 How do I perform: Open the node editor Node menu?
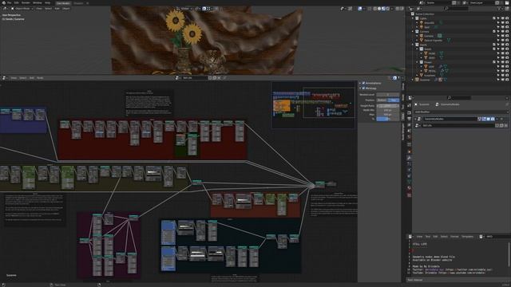40,78
